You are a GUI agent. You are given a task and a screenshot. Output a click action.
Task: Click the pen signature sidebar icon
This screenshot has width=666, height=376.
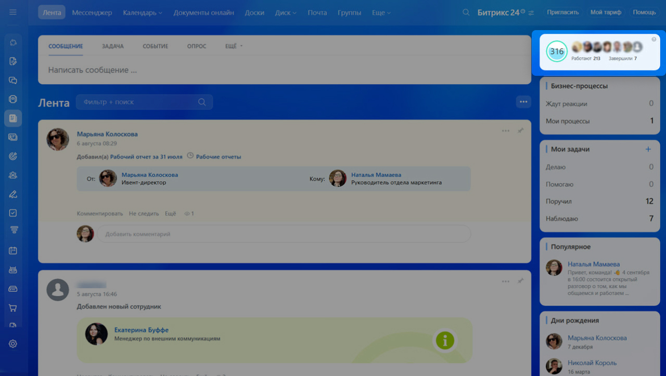pos(13,194)
